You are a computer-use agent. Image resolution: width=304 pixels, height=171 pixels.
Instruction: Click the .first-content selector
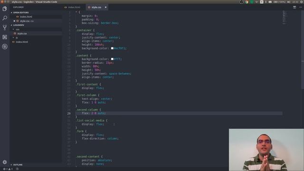point(87,85)
